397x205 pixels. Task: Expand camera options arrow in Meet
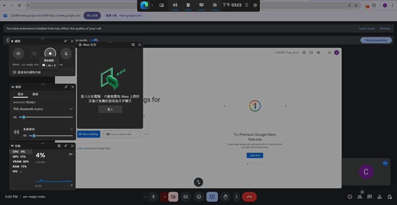coord(165,197)
